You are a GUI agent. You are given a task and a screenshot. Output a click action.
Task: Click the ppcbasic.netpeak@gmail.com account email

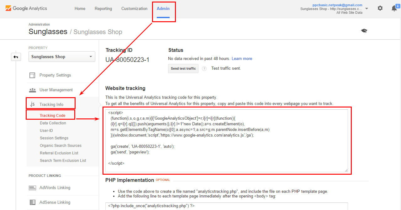(x=337, y=5)
